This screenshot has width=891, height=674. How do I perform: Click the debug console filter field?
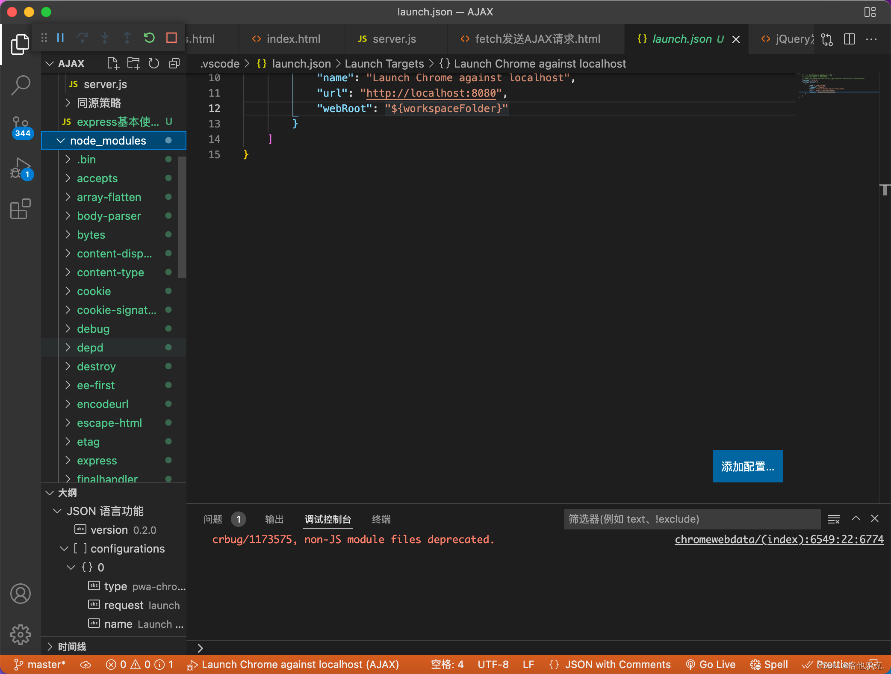point(691,519)
